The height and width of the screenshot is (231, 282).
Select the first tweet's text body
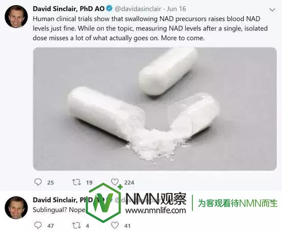[150, 28]
